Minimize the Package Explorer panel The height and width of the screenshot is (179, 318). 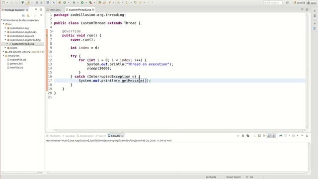tap(36, 9)
